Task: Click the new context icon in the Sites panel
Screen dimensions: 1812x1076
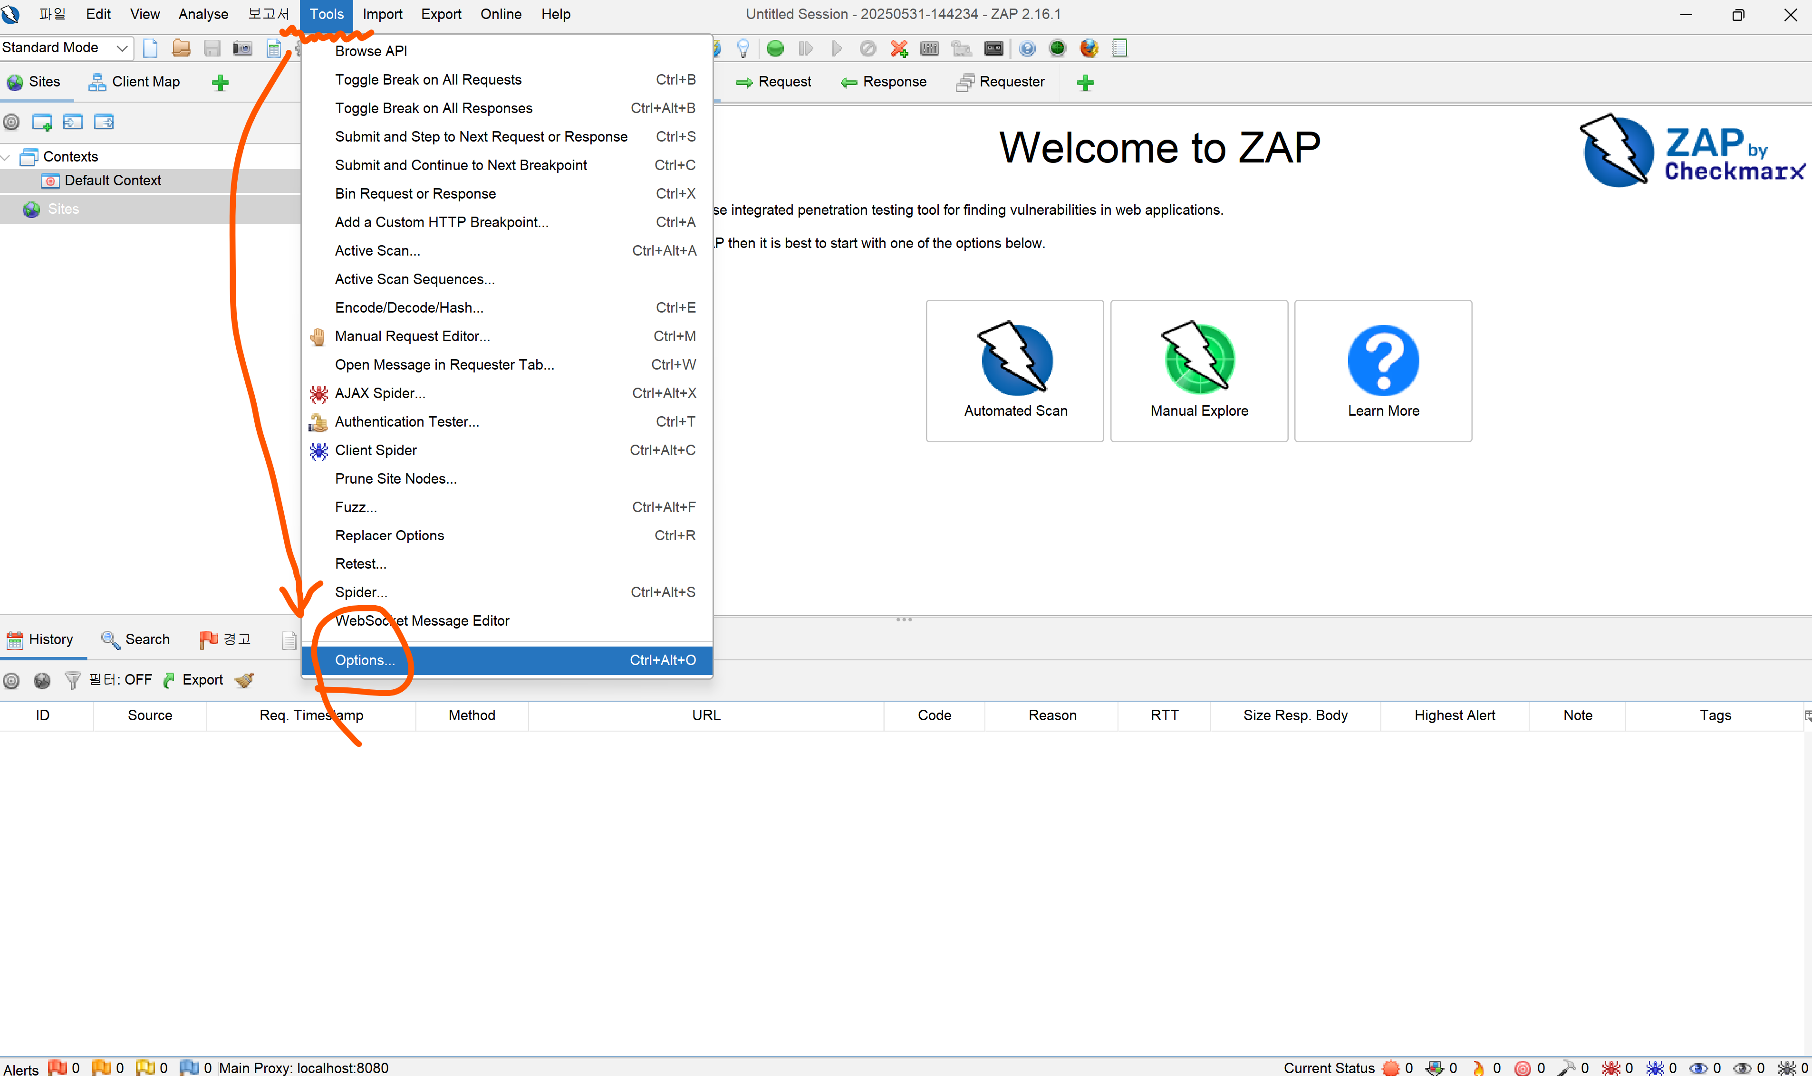Action: click(x=41, y=122)
